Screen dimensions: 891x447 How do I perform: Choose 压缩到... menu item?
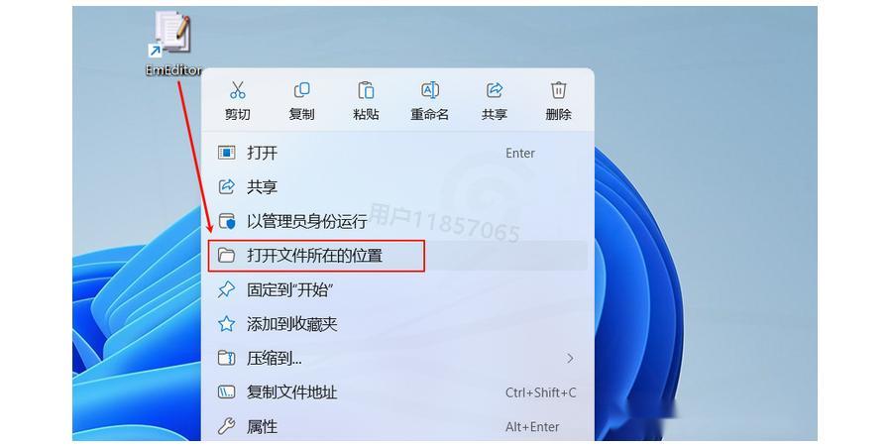point(397,358)
